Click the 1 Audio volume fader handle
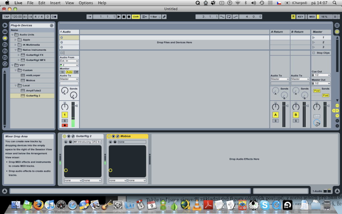Image resolution: width=342 pixels, height=214 pixels. 76,106
